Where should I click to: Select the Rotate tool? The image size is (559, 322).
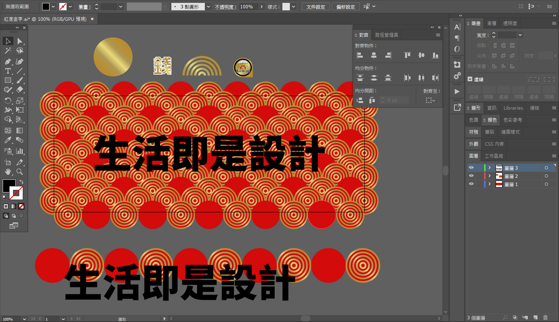coord(8,101)
